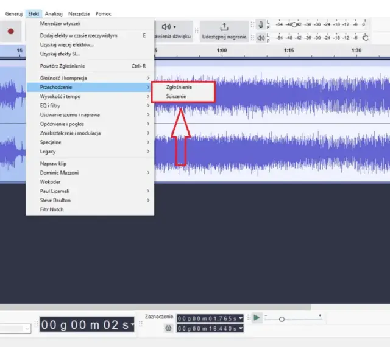Expand Usuwanie szumu i naprawa submenu
The width and height of the screenshot is (390, 347).
coord(90,115)
